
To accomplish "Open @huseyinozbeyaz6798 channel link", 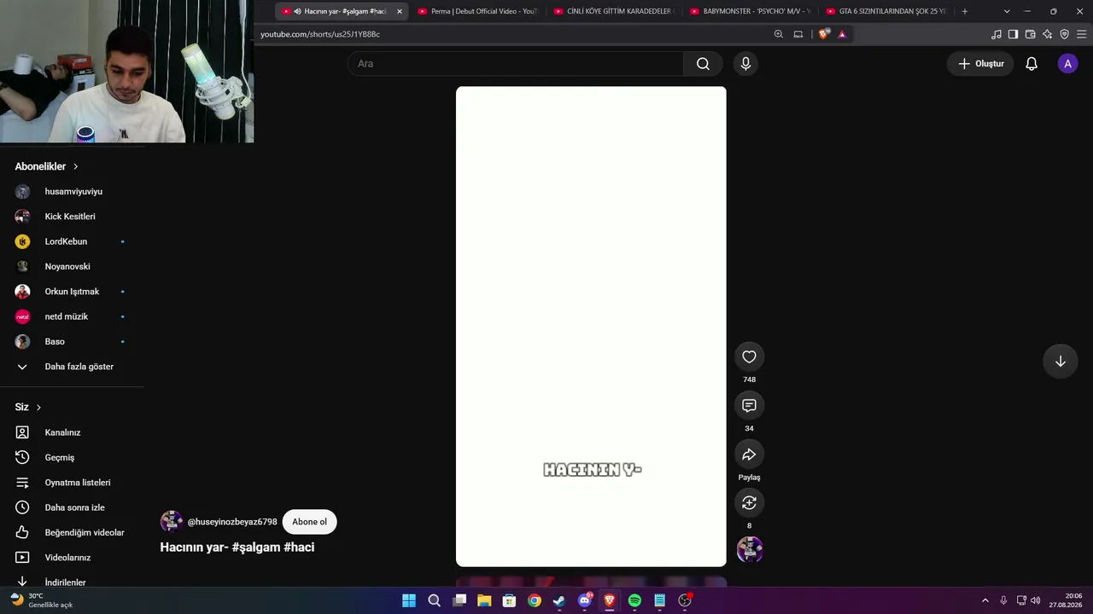I will click(x=232, y=522).
